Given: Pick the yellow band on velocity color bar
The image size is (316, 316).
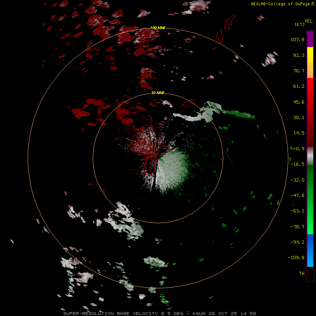Looking at the screenshot, I should (x=310, y=62).
